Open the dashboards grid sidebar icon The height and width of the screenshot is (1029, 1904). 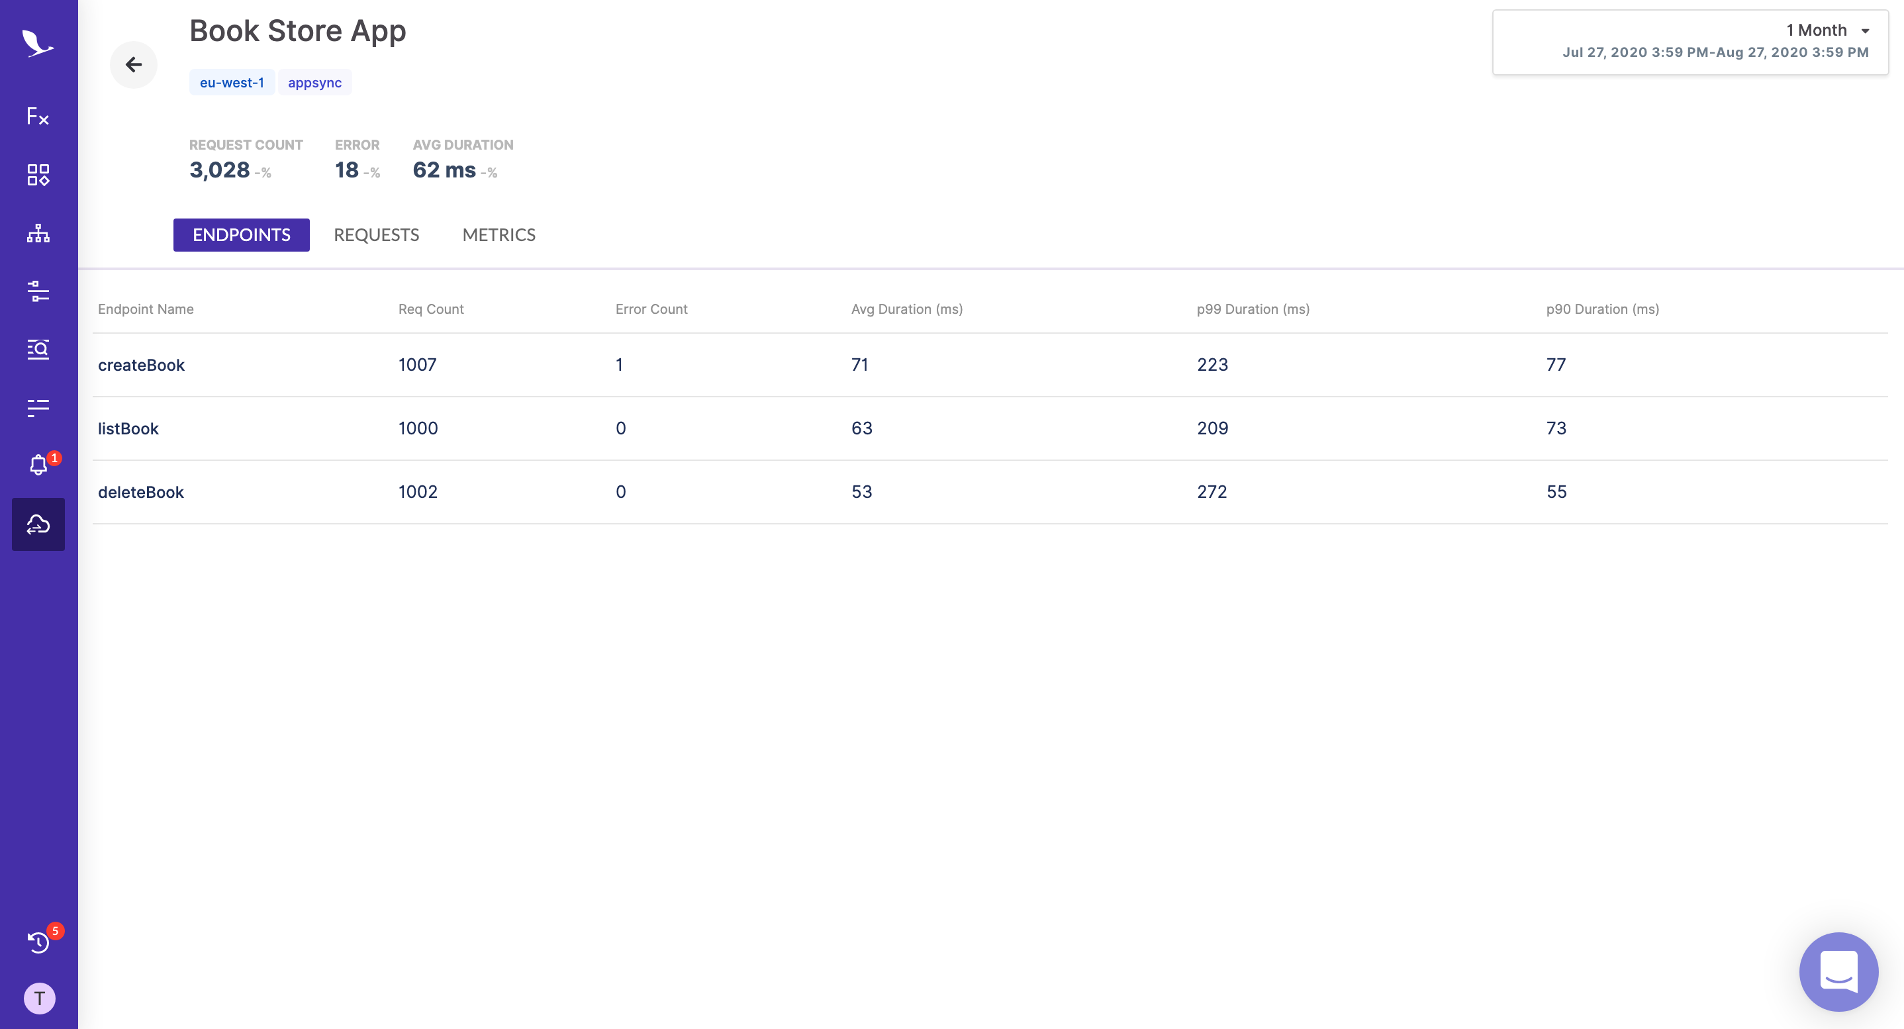[x=38, y=174]
